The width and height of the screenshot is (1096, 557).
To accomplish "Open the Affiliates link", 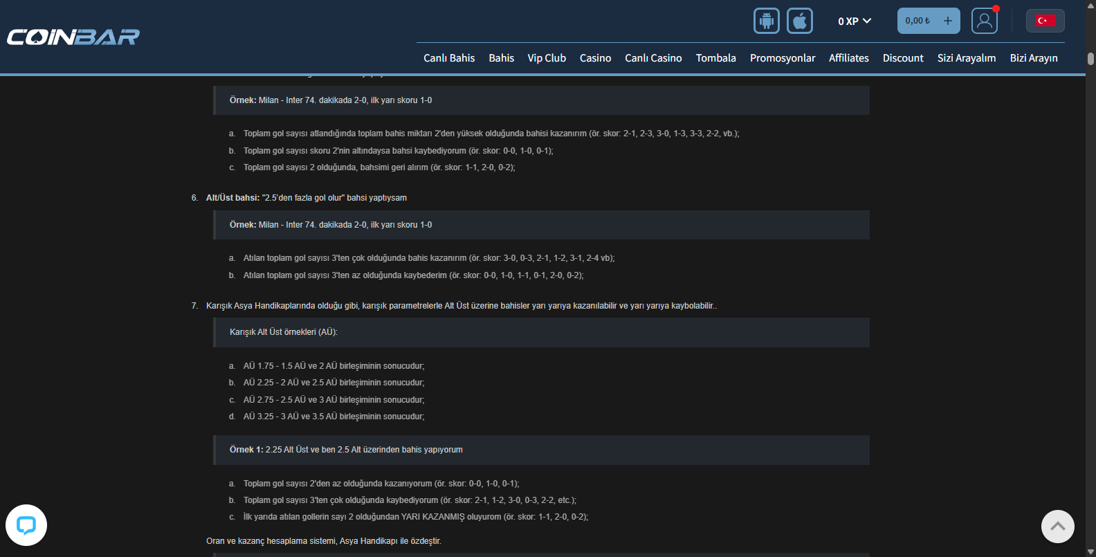I will (x=849, y=58).
